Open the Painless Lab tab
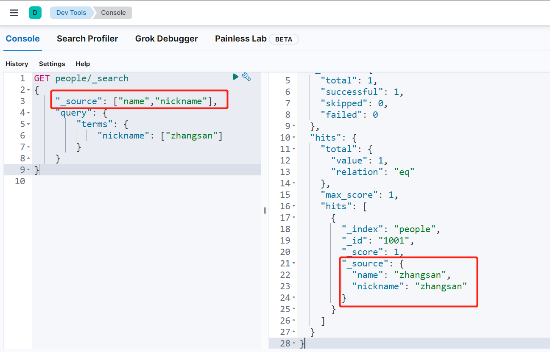Image resolution: width=550 pixels, height=352 pixels. pos(240,39)
